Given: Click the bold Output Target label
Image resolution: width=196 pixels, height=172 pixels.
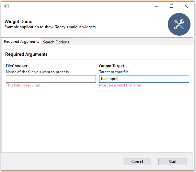Looking at the screenshot, I should pos(111,66).
